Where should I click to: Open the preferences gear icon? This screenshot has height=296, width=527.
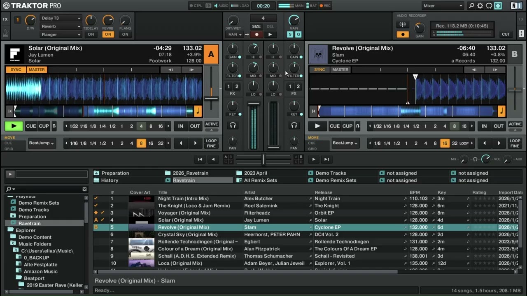[480, 6]
